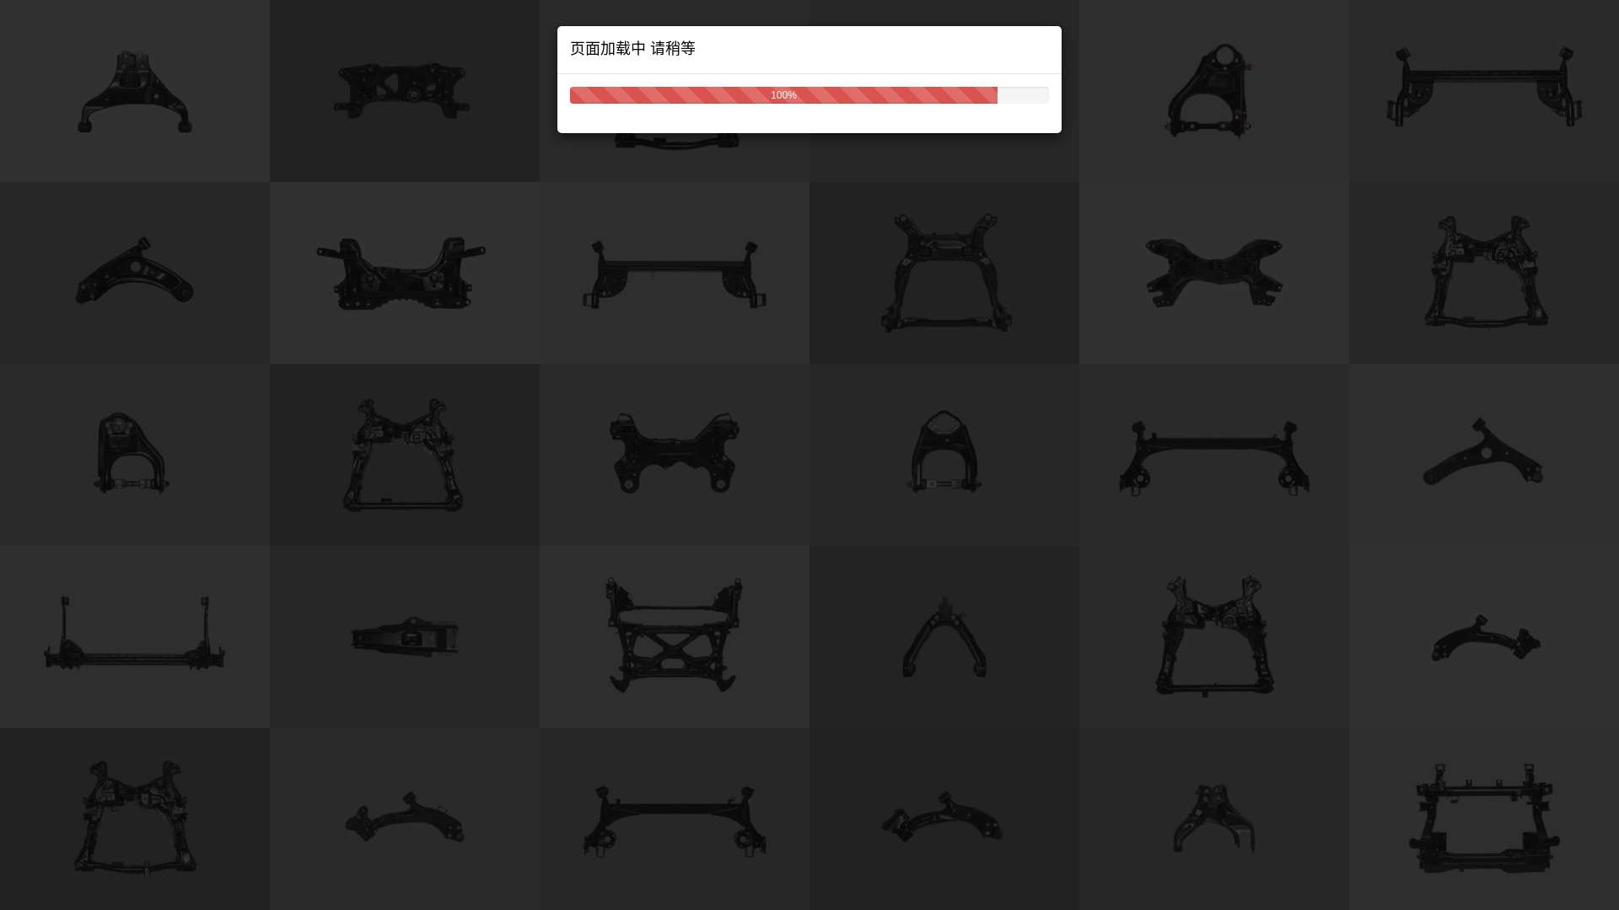This screenshot has height=910, width=1619.
Task: Open the rectangular cradle frame with multiple crossbars
Action: click(1483, 818)
